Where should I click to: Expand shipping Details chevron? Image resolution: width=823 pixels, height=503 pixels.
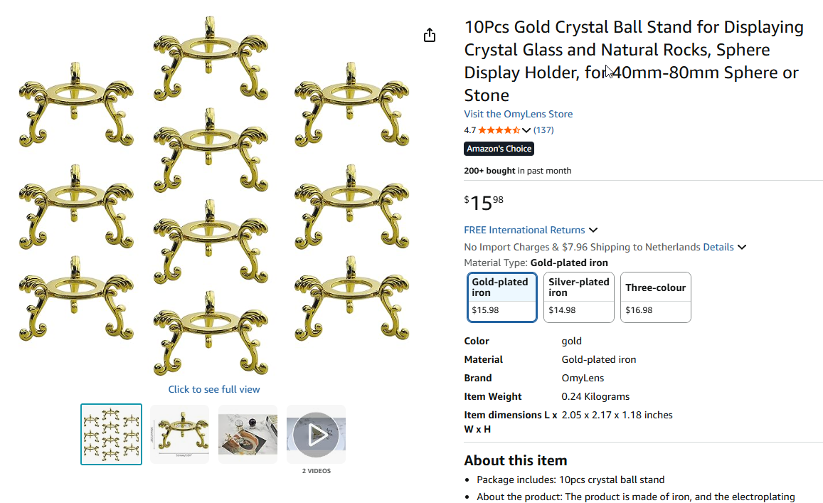742,248
